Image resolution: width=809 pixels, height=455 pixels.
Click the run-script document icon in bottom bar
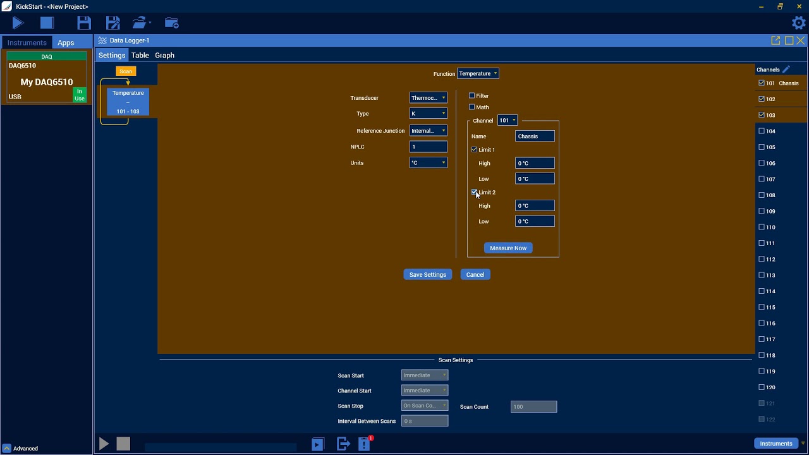(318, 444)
